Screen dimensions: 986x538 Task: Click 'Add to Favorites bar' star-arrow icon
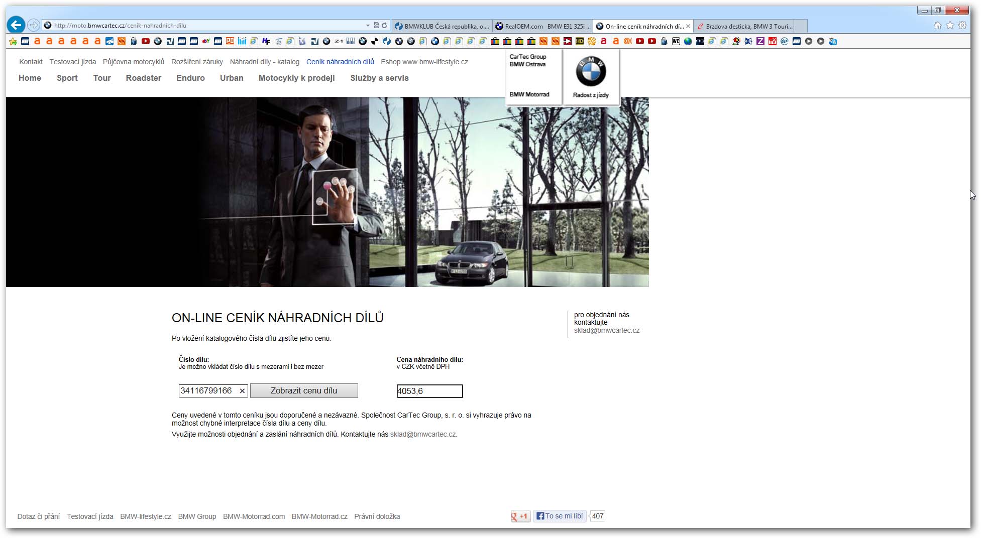coord(13,41)
